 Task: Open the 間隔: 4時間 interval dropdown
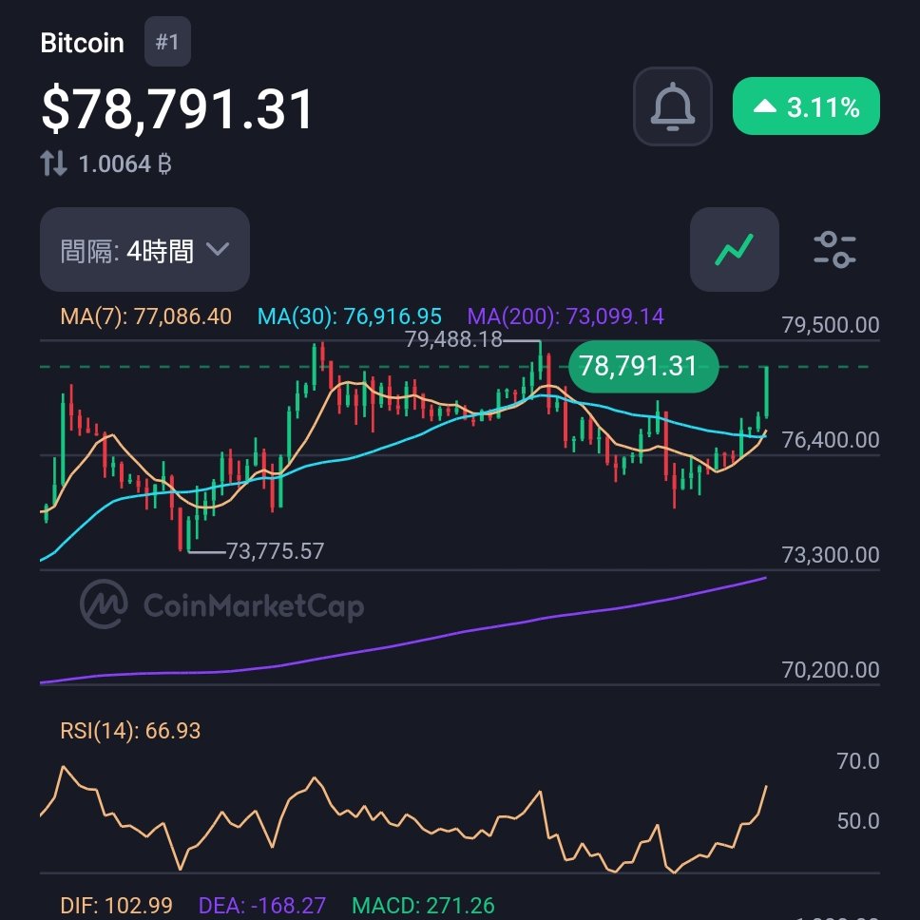(x=144, y=249)
